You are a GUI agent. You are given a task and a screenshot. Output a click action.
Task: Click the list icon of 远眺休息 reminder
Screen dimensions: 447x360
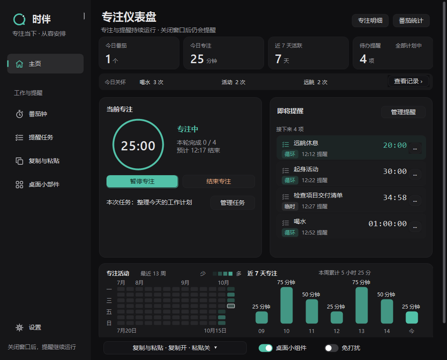click(285, 145)
